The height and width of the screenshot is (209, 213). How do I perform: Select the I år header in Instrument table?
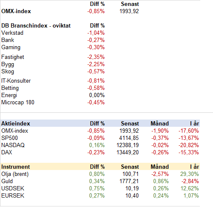tap(194, 167)
